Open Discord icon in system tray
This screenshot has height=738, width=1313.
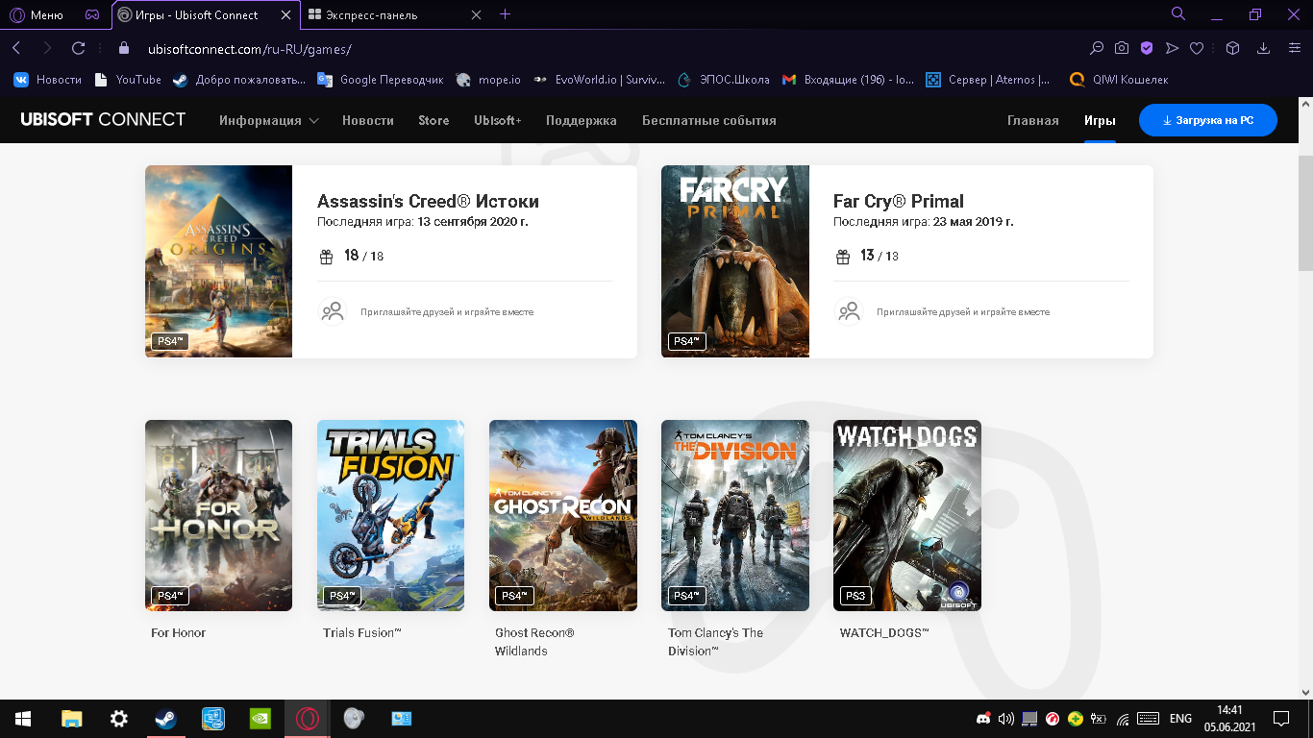pos(983,719)
